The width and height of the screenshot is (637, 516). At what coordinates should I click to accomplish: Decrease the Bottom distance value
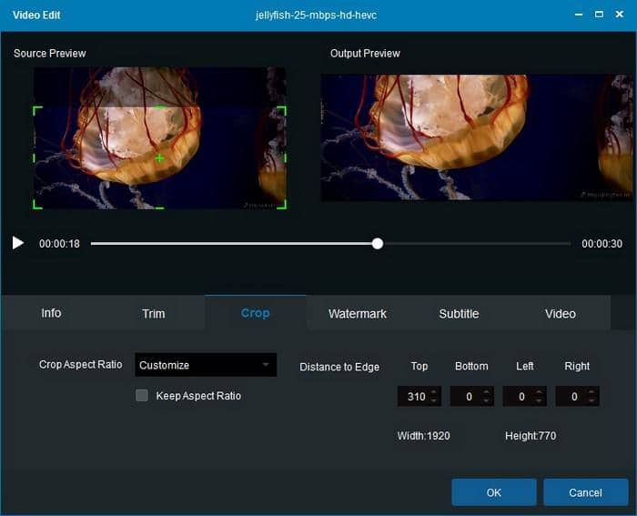[x=486, y=400]
